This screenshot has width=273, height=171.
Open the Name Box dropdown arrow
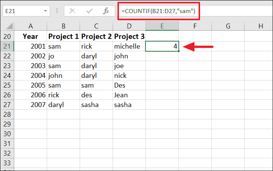(x=46, y=11)
